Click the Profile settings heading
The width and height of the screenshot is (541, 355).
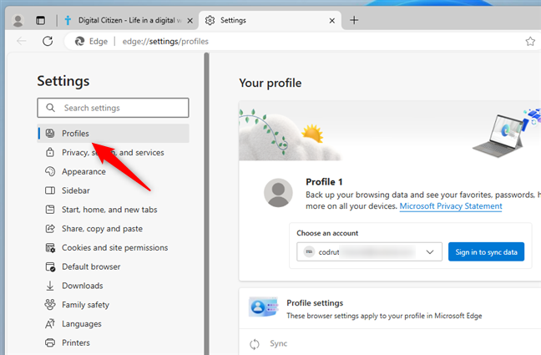(315, 303)
